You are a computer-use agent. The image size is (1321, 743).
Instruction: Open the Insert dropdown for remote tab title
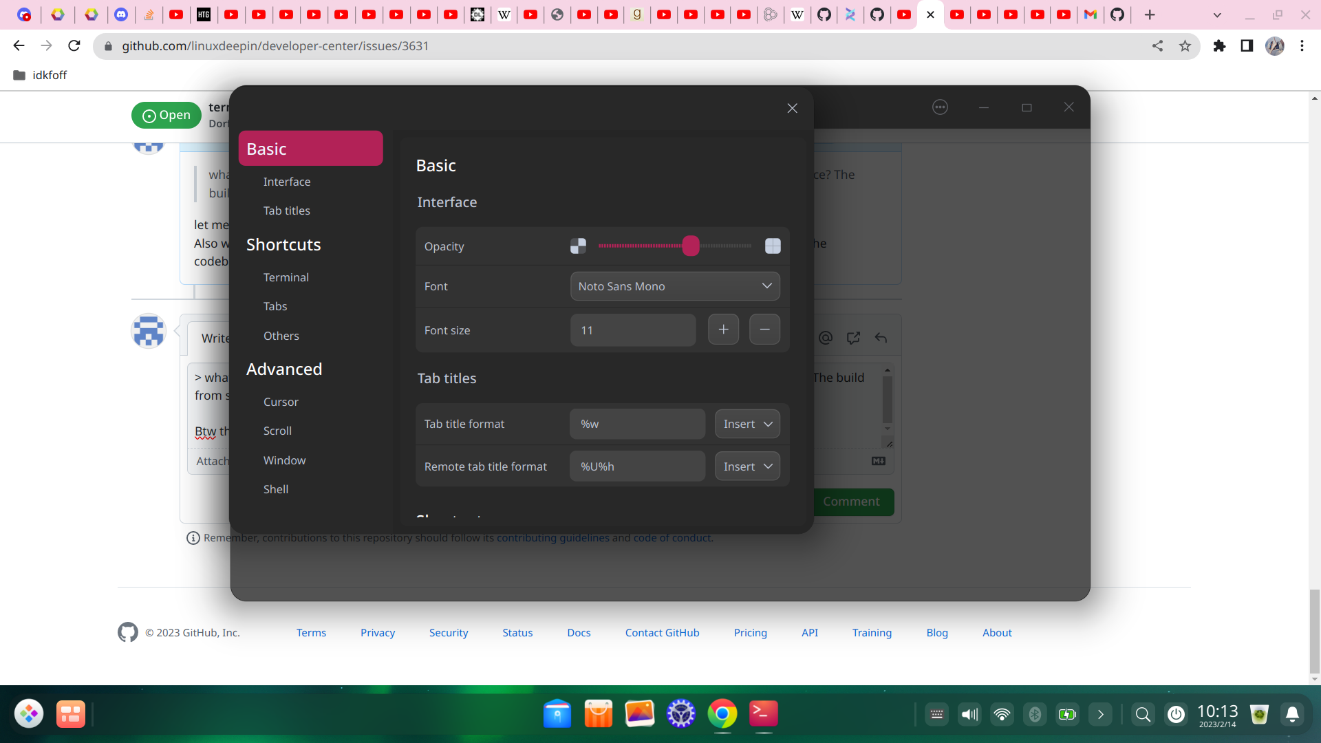pyautogui.click(x=747, y=466)
